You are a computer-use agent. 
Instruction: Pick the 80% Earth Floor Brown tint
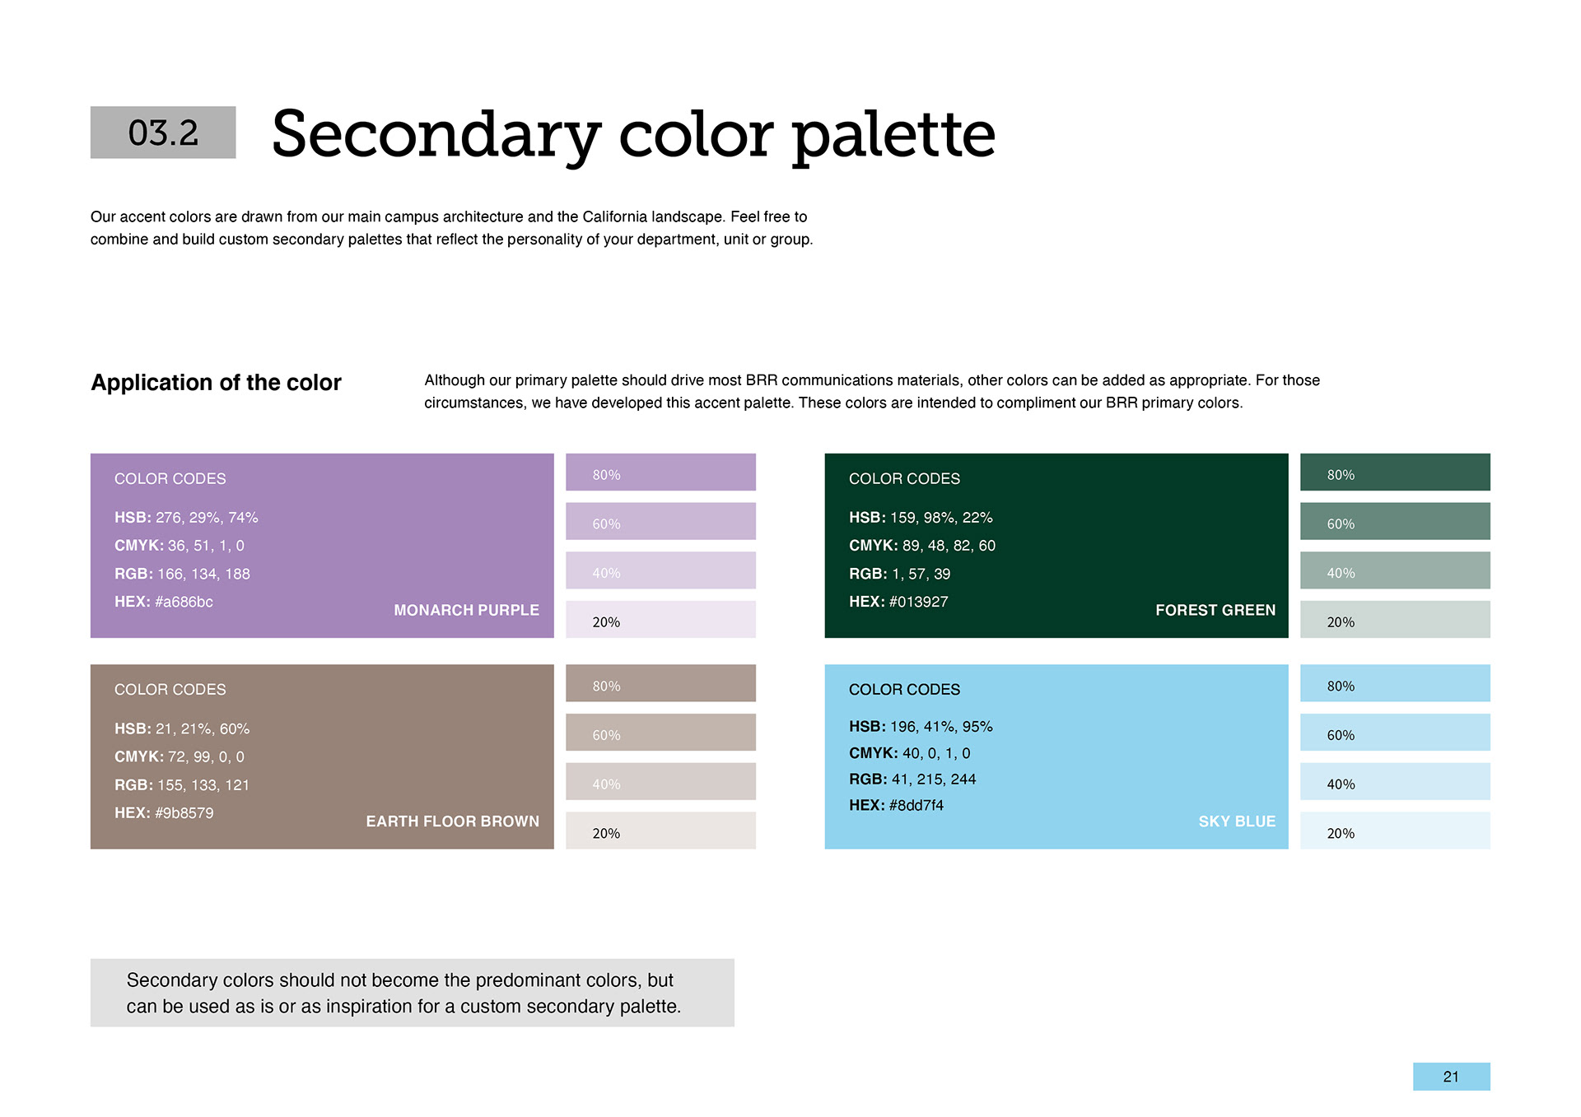click(660, 683)
